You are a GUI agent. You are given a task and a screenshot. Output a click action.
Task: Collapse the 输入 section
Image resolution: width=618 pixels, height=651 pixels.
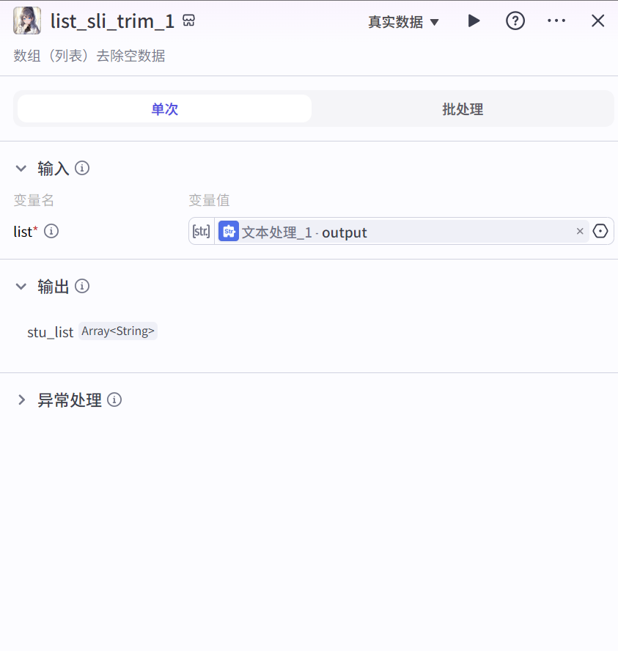point(21,168)
